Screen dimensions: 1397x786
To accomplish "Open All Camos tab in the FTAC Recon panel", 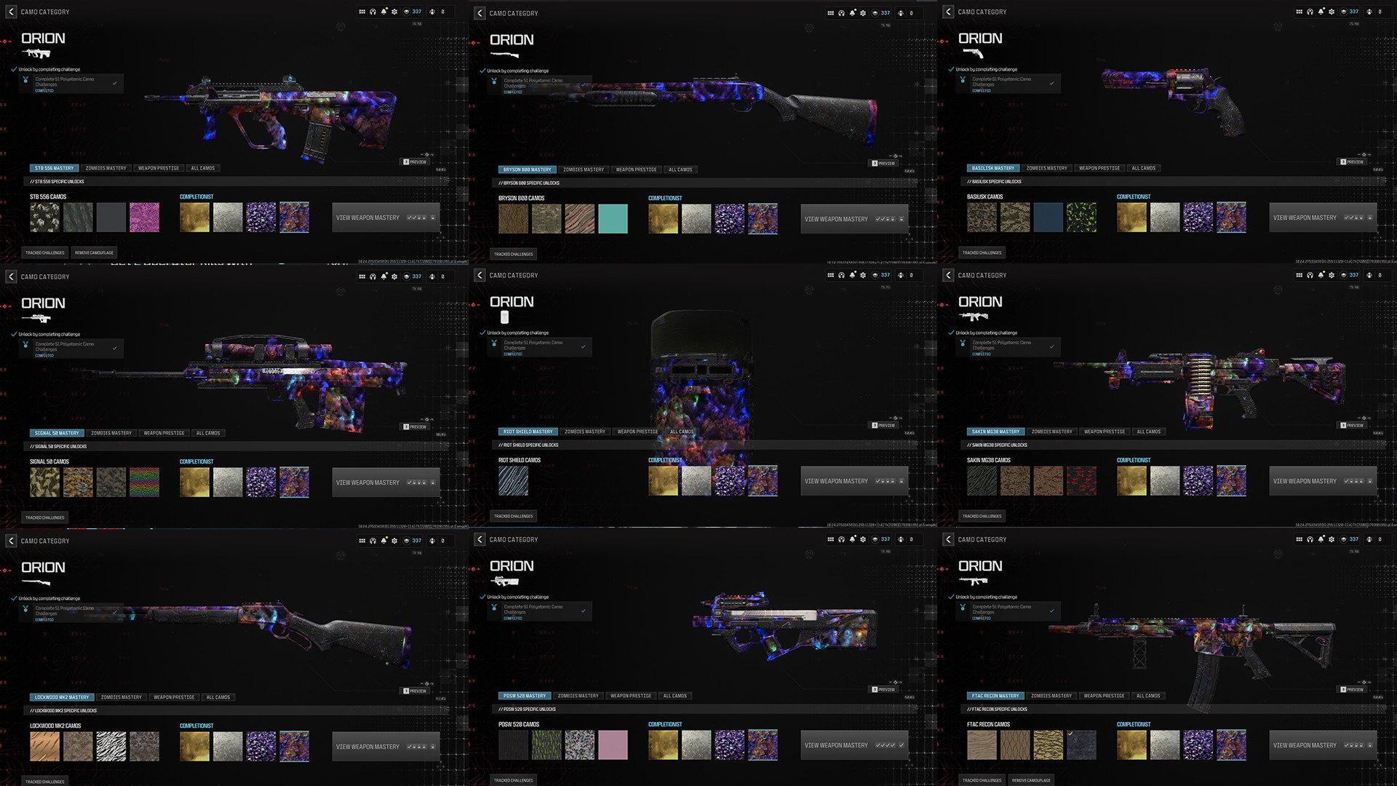I will [x=1148, y=696].
